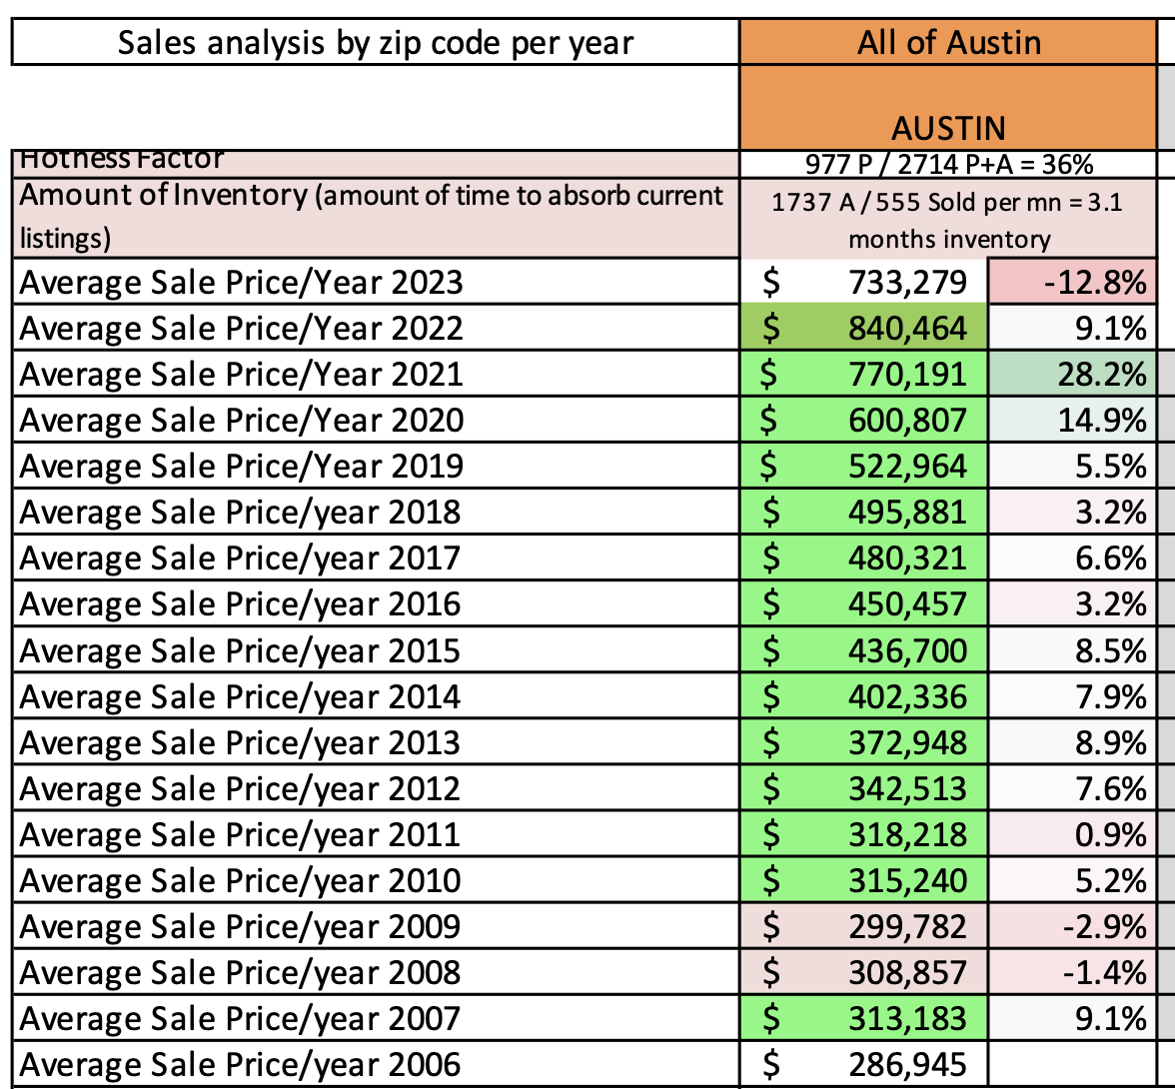Select the 840,464 price cell for 2022
1175x1089 pixels.
863,329
